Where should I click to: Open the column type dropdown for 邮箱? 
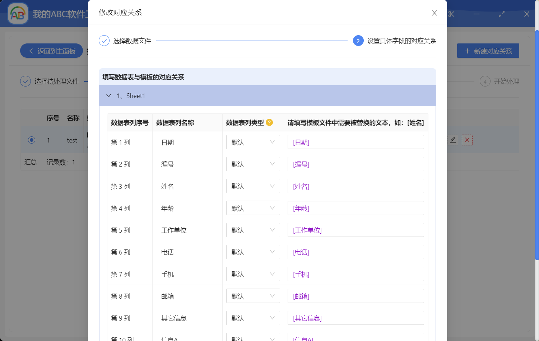pyautogui.click(x=253, y=296)
